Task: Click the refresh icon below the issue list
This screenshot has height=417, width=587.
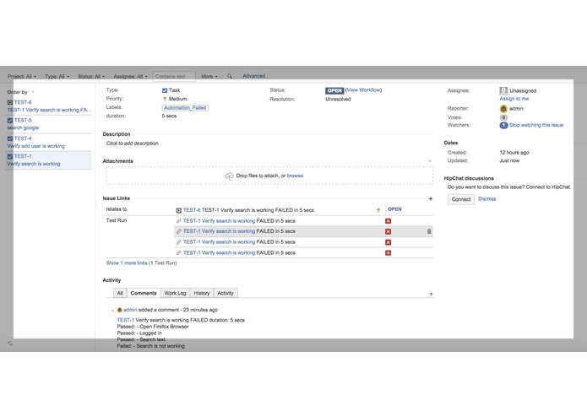Action: (10, 343)
